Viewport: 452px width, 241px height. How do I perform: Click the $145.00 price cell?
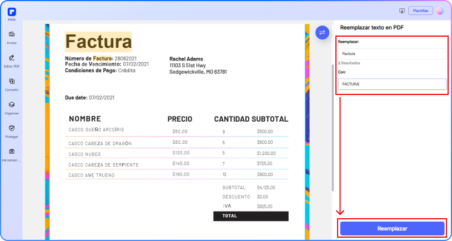[x=181, y=163]
